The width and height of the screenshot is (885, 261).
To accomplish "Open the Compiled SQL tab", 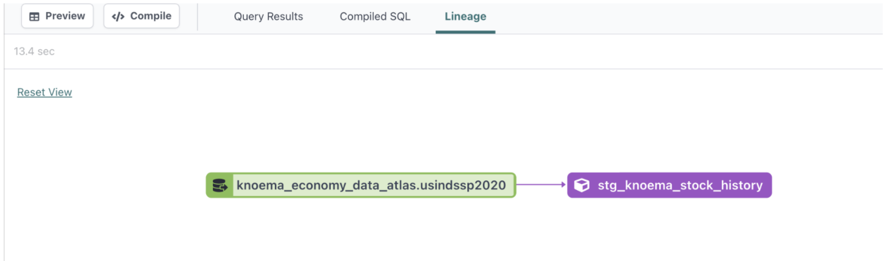I will (x=375, y=16).
